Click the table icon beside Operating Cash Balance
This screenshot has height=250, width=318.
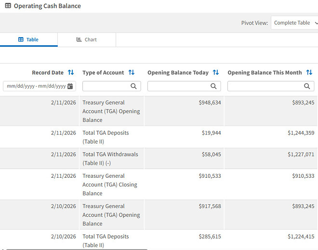click(x=8, y=6)
